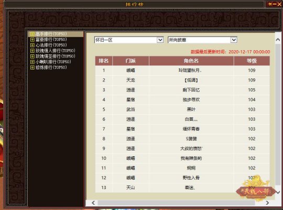Click level 105 cell in rank 3

pos(252,90)
